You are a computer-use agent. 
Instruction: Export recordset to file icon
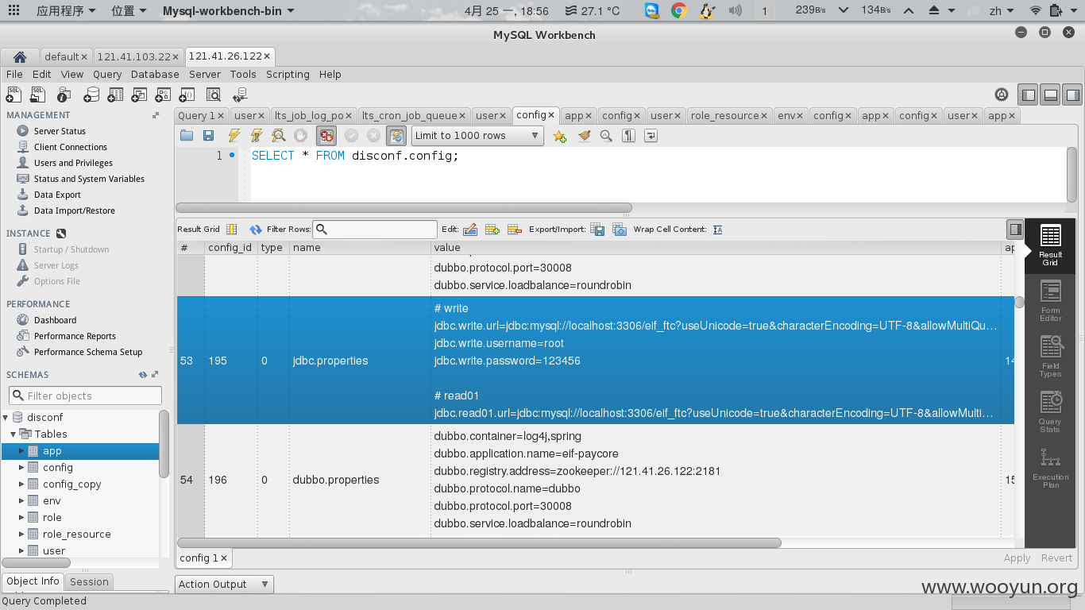[x=597, y=230]
